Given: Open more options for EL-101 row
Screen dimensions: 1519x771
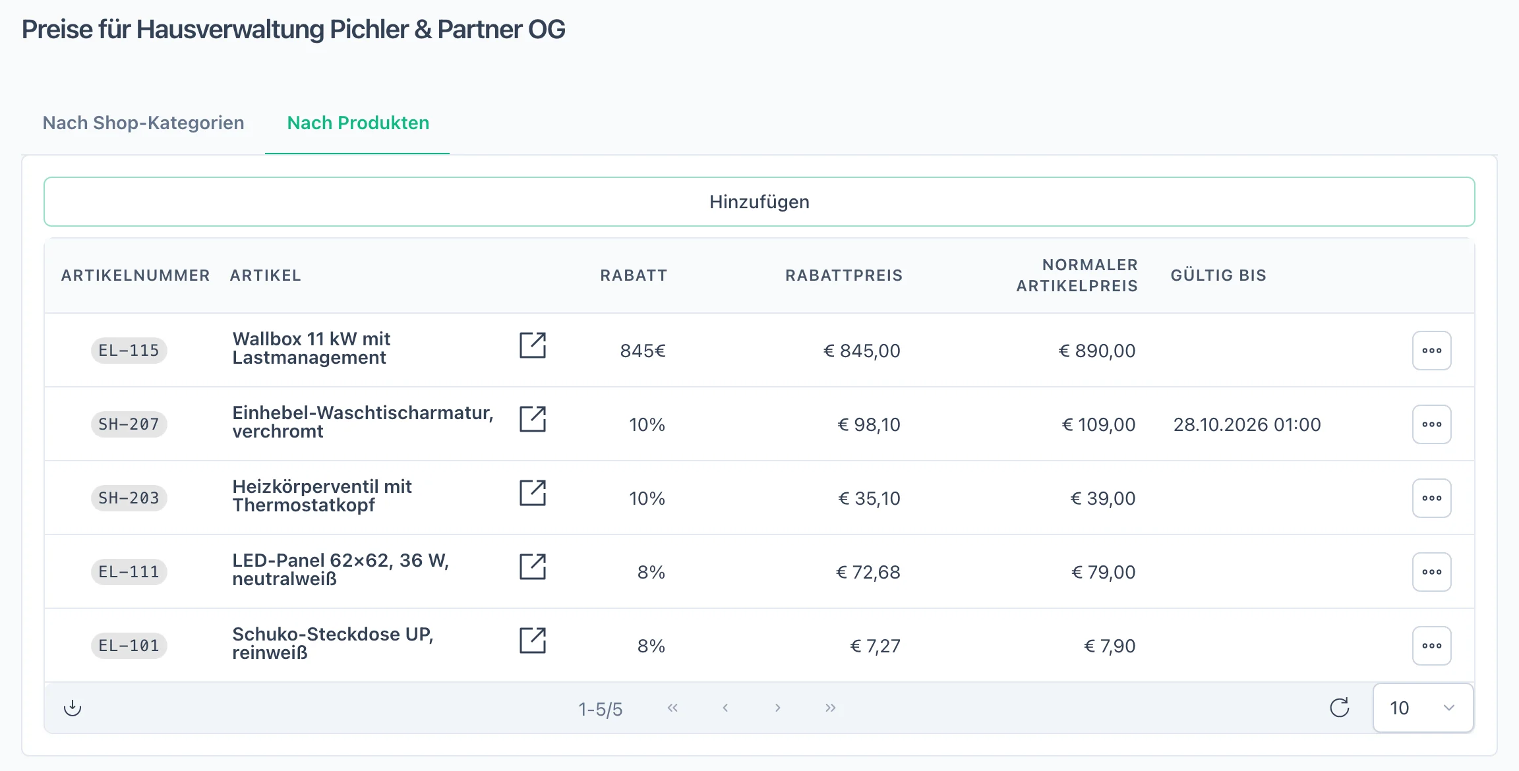Looking at the screenshot, I should [1431, 646].
